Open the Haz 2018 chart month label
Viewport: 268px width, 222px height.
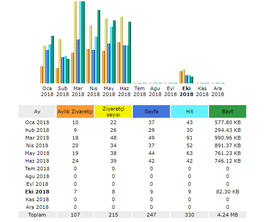[x=124, y=92]
